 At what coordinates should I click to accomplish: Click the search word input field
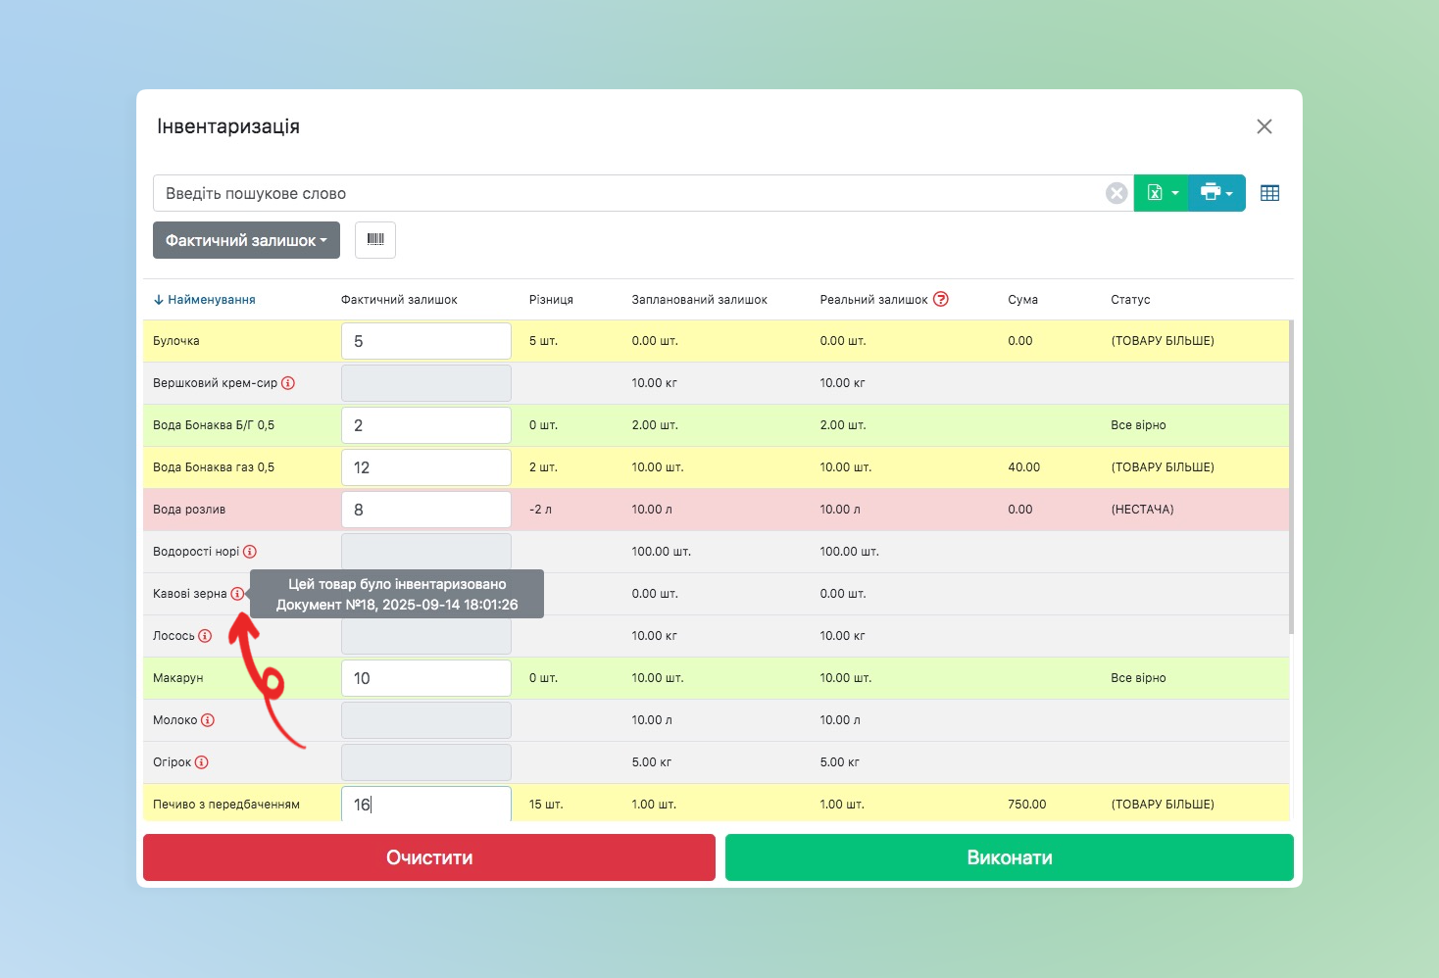click(627, 193)
